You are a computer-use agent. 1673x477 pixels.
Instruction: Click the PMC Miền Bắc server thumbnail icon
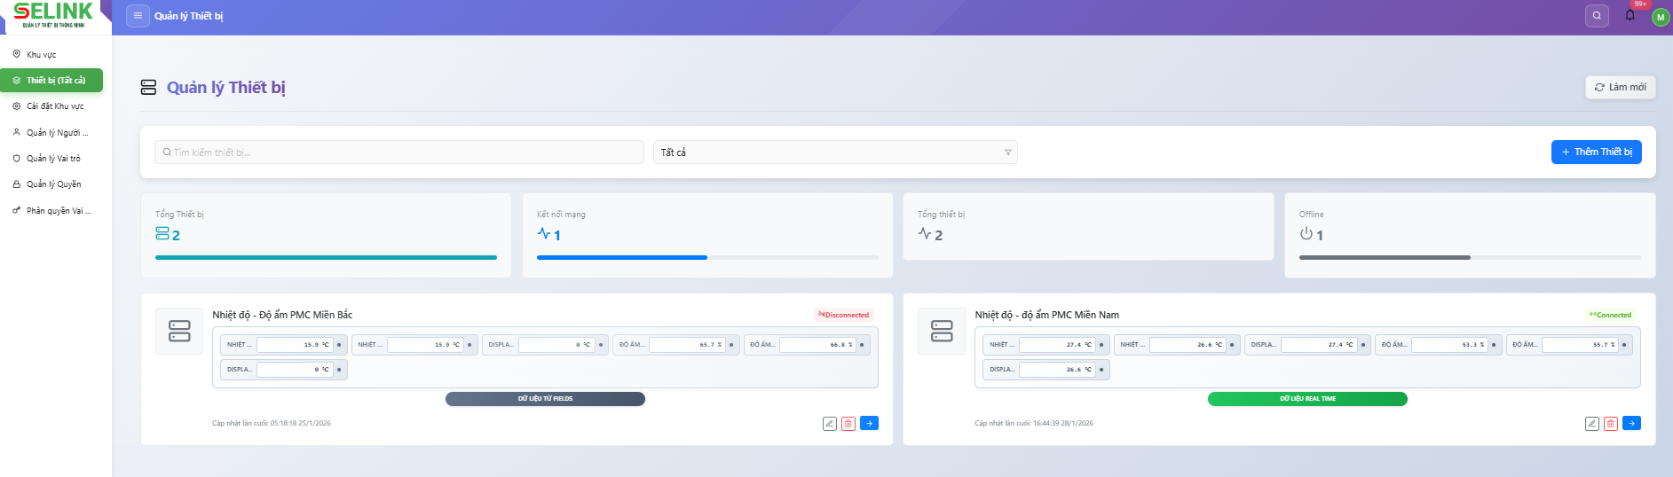tap(179, 332)
